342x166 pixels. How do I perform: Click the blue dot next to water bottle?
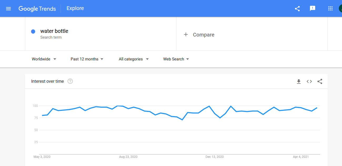(33, 32)
